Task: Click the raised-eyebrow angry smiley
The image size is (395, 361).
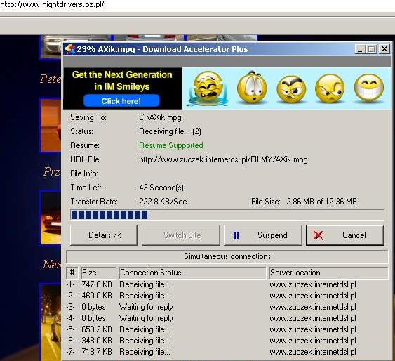Action: click(330, 88)
